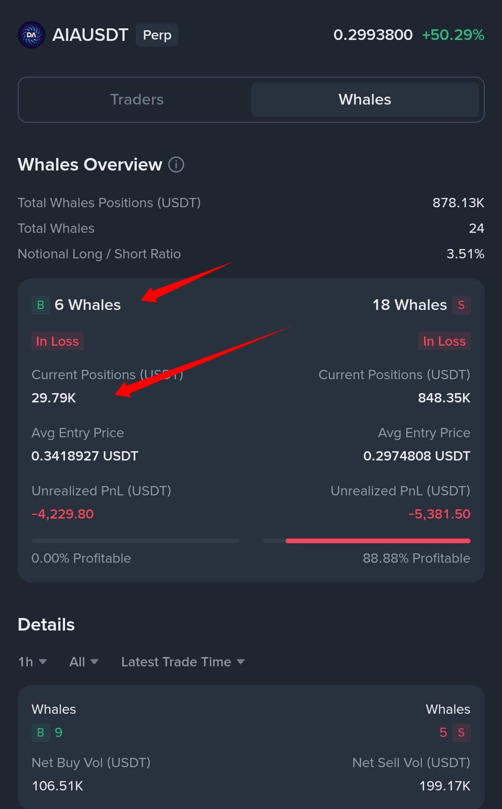
Task: Open the Latest Trade Time sort dropdown
Action: coord(183,662)
